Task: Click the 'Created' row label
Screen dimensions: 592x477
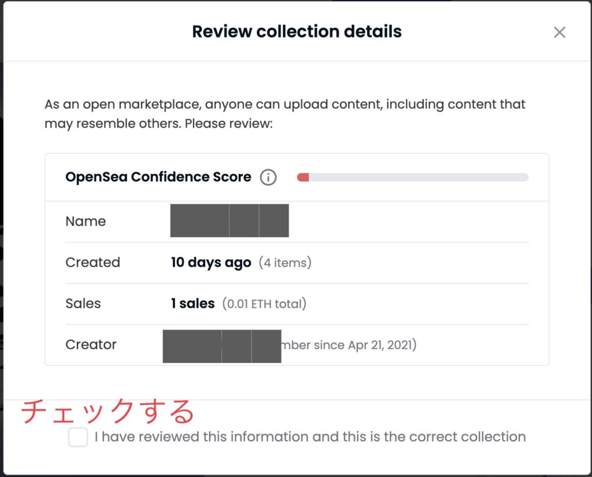Action: [x=93, y=262]
